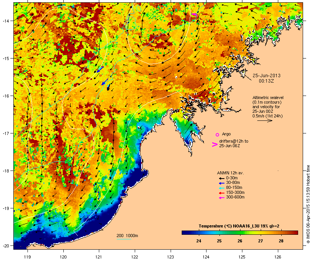Screen dimensions: 313x260
Task: Click the '25-Jun-2013' date text
Action: tap(266, 76)
